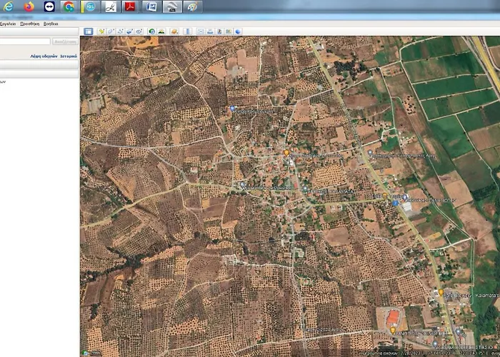Image resolution: width=500 pixels, height=357 pixels.
Task: Click the View in Google Maps icon
Action: click(237, 31)
